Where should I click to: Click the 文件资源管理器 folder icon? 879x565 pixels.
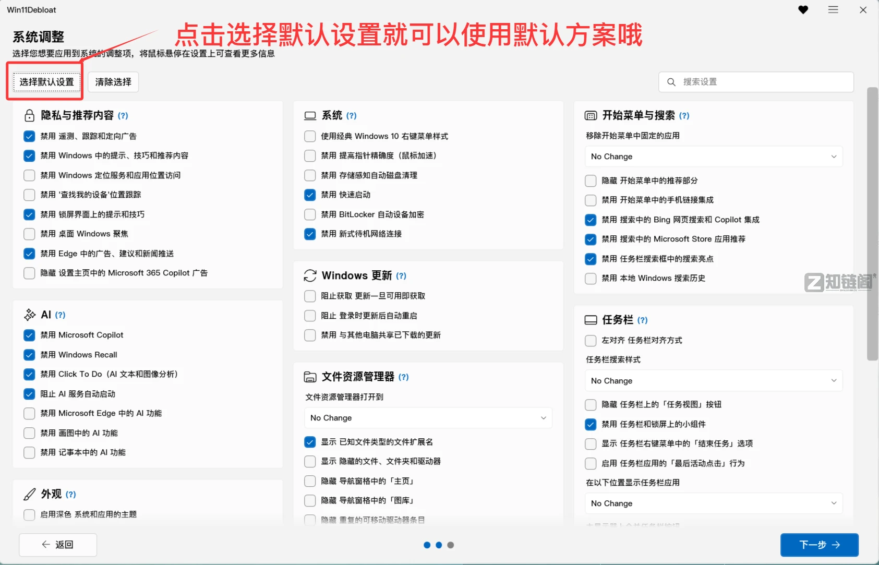click(310, 377)
